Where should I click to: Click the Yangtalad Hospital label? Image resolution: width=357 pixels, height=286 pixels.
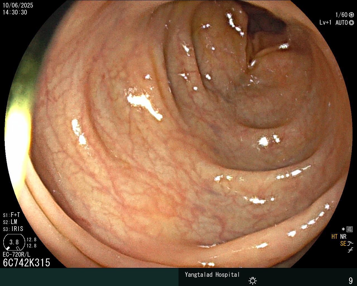[x=212, y=275]
